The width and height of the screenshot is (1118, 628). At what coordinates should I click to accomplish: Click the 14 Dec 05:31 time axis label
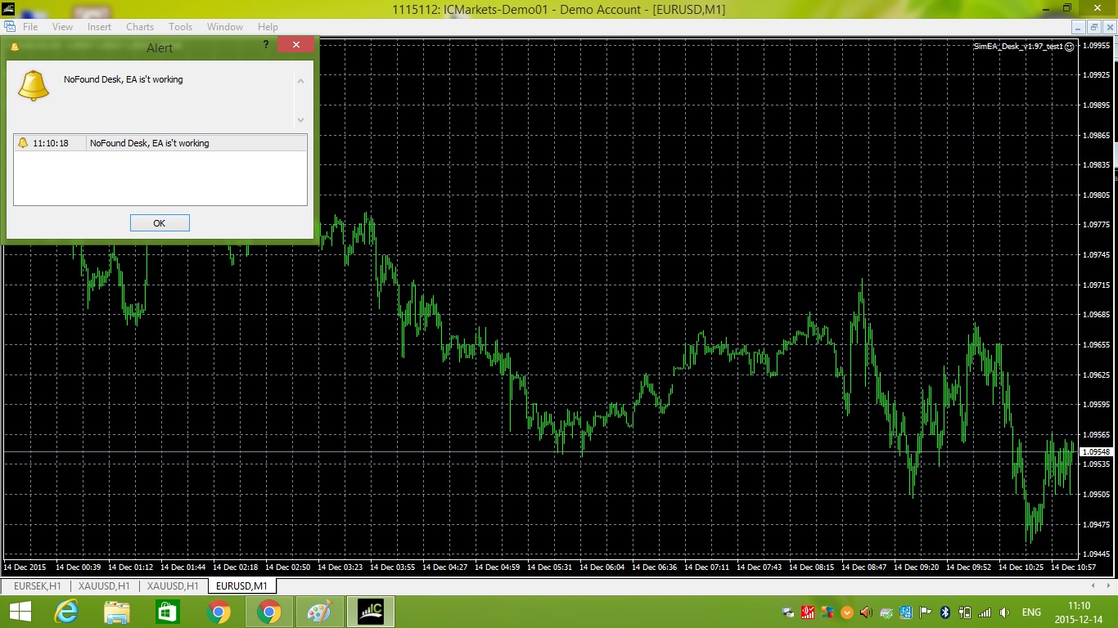pyautogui.click(x=549, y=567)
